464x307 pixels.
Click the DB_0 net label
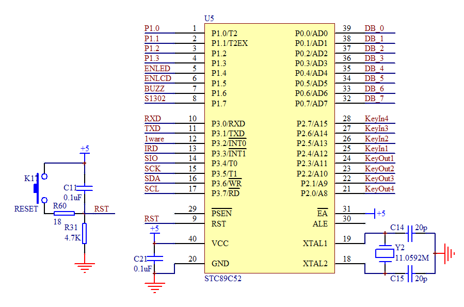pos(374,29)
